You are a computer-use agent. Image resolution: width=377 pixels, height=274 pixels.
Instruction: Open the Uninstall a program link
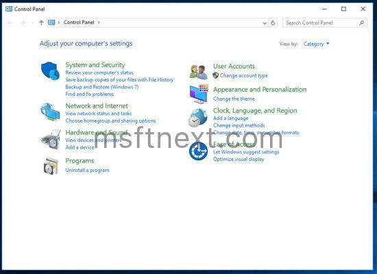click(87, 170)
